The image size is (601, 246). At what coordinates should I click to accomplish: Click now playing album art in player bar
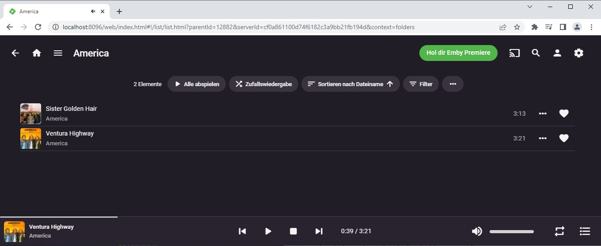(14, 231)
